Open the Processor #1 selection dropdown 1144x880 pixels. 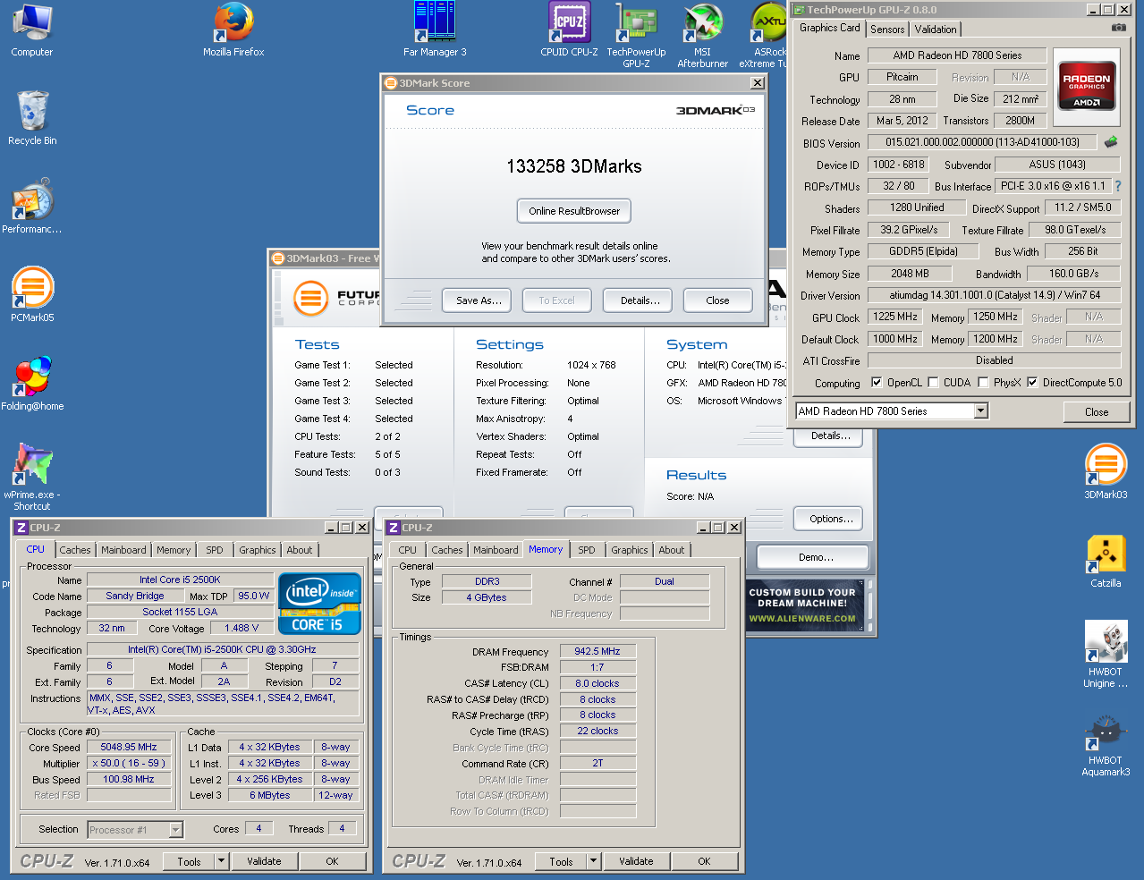pos(176,830)
